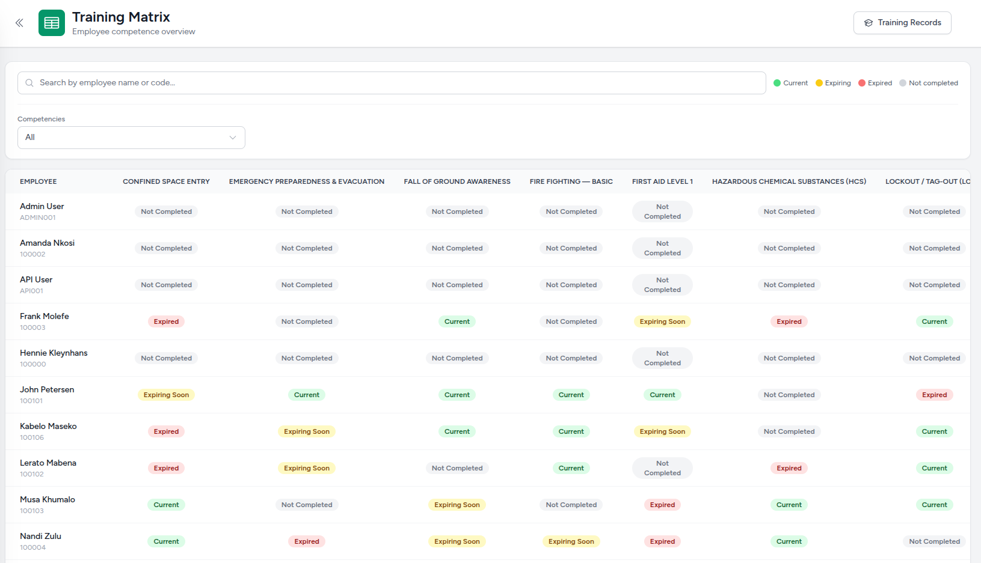Click the magnifier icon in search box
The height and width of the screenshot is (563, 981).
tap(29, 83)
